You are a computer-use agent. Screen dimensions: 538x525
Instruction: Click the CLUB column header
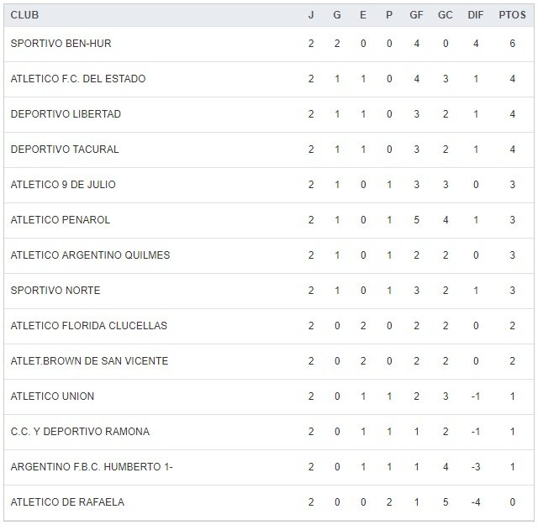click(x=24, y=15)
